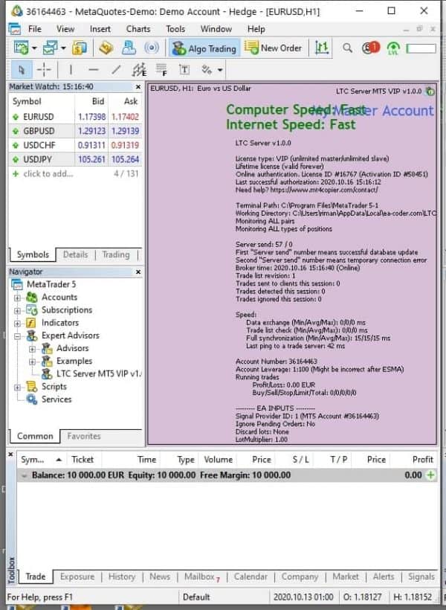Image resolution: width=446 pixels, height=610 pixels.
Task: Switch to the Favorites tab in Navigator
Action: click(84, 437)
